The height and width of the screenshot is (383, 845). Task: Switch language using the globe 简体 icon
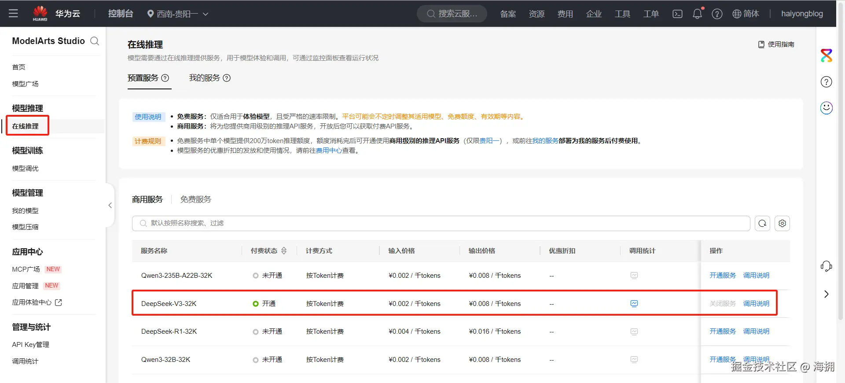[746, 14]
